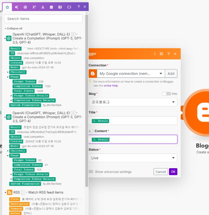Open the general functions gear tab

tap(25, 7)
